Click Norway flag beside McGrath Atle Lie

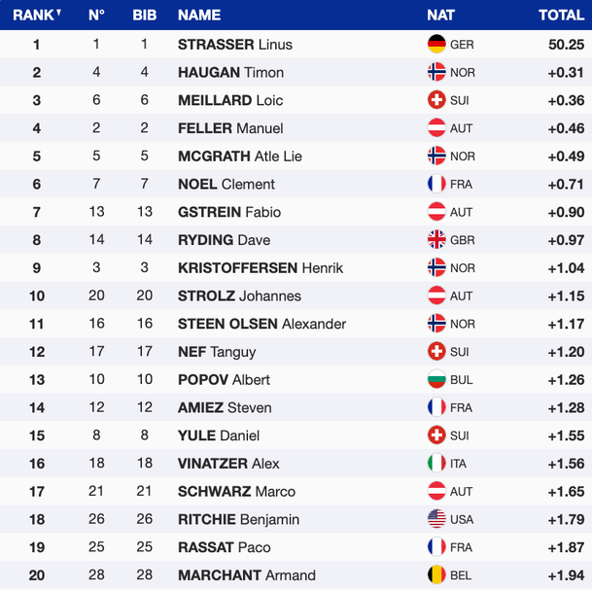436,156
